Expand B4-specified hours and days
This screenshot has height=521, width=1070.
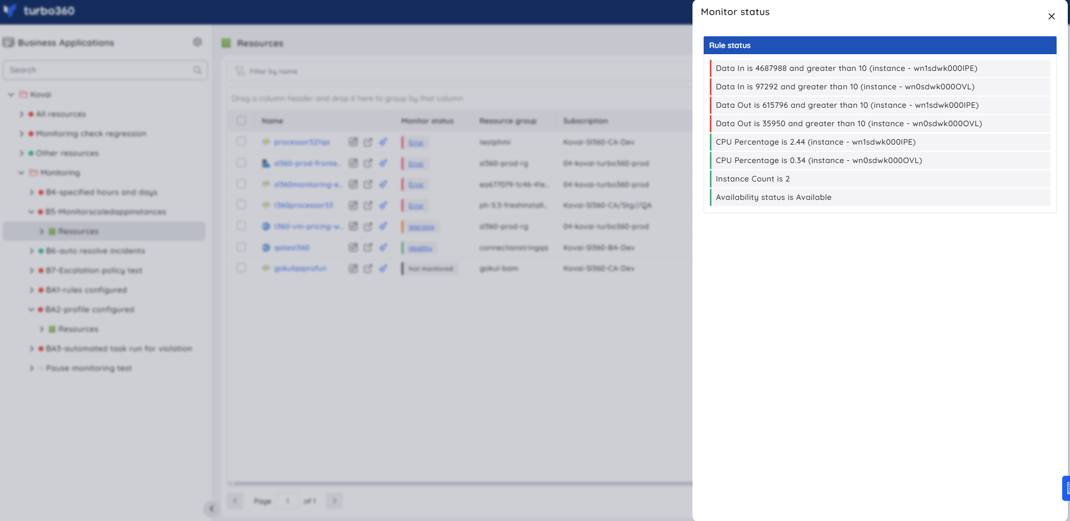point(31,192)
